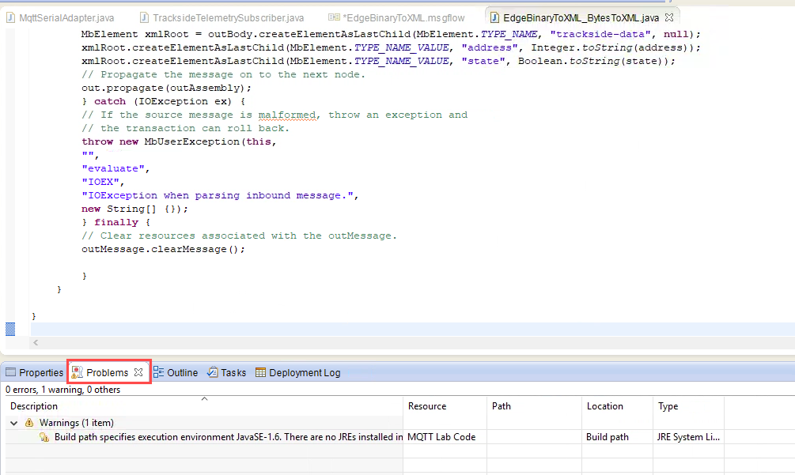Click Java file icon on TracksideTelemetrySubscriber tab

coord(145,17)
